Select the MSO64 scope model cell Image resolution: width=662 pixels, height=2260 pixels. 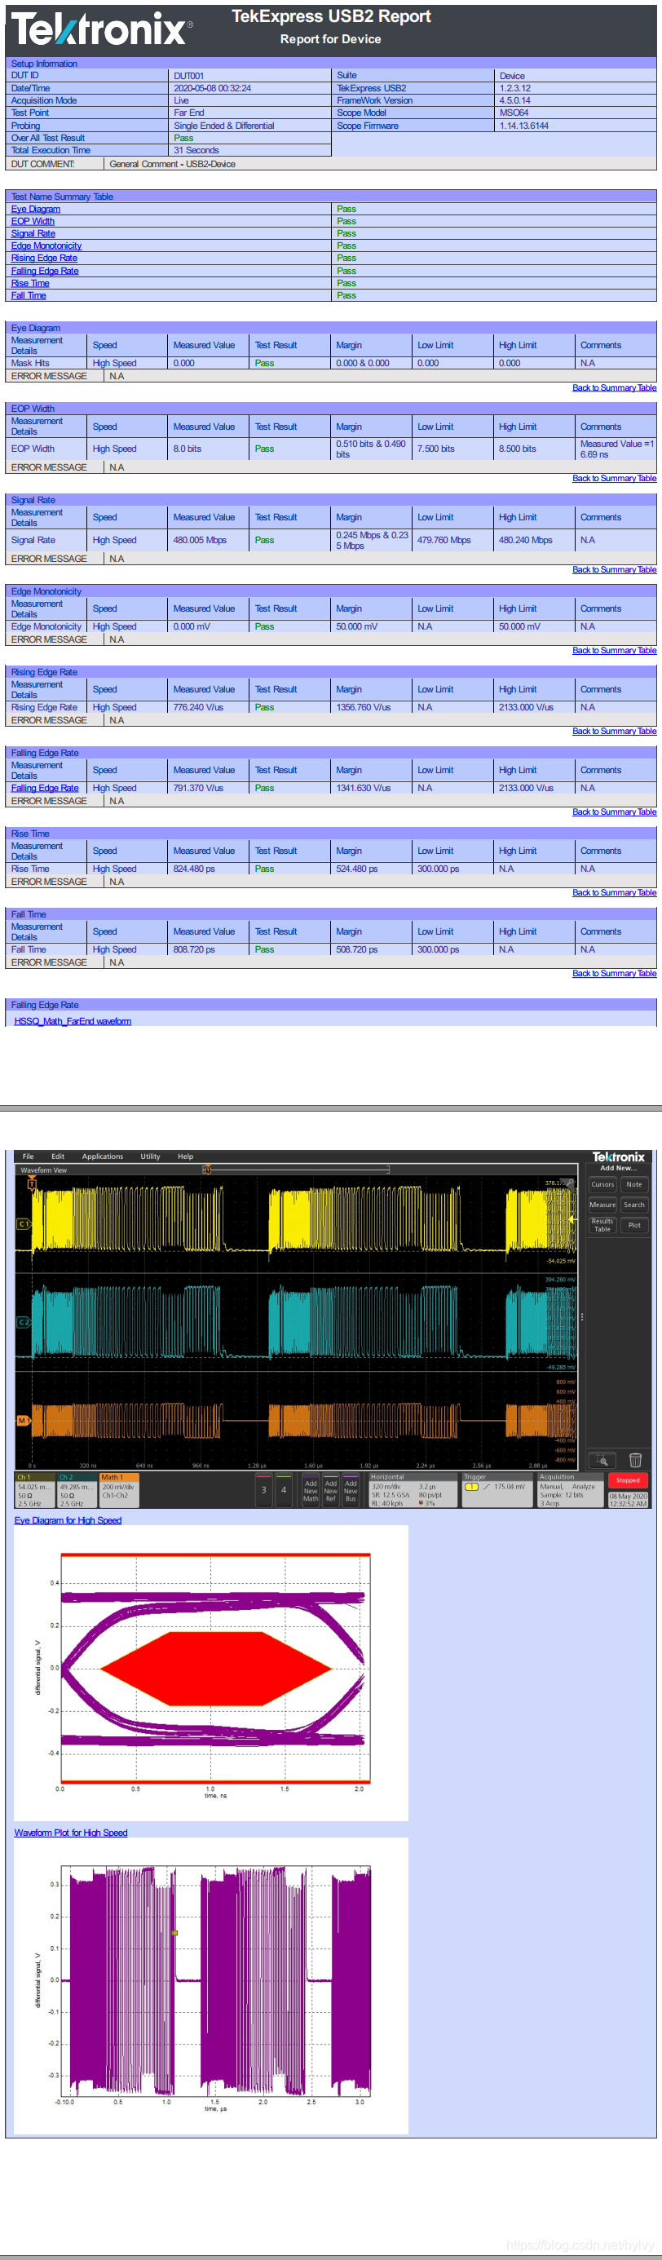(576, 113)
